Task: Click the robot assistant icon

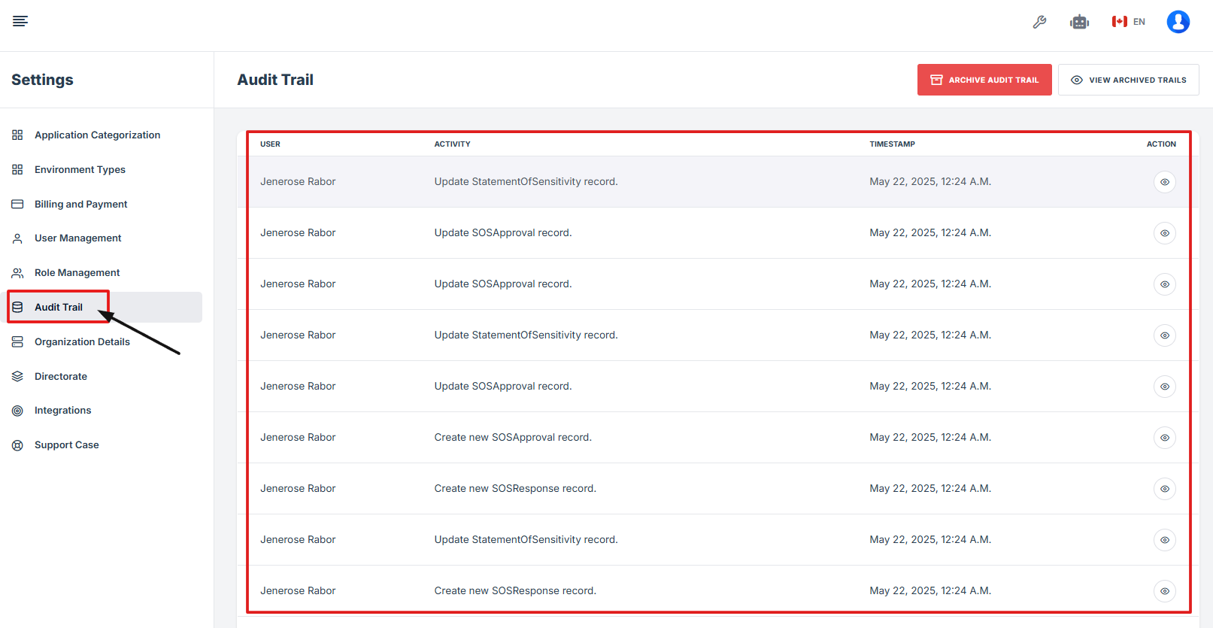Action: pyautogui.click(x=1079, y=22)
